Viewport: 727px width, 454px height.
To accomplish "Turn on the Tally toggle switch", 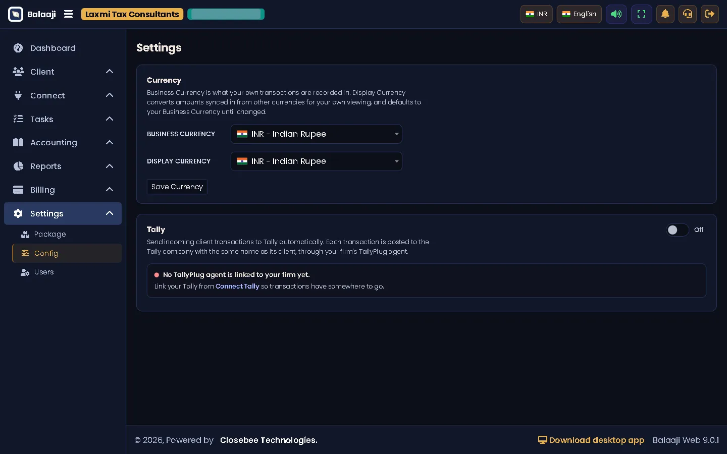I will [677, 230].
